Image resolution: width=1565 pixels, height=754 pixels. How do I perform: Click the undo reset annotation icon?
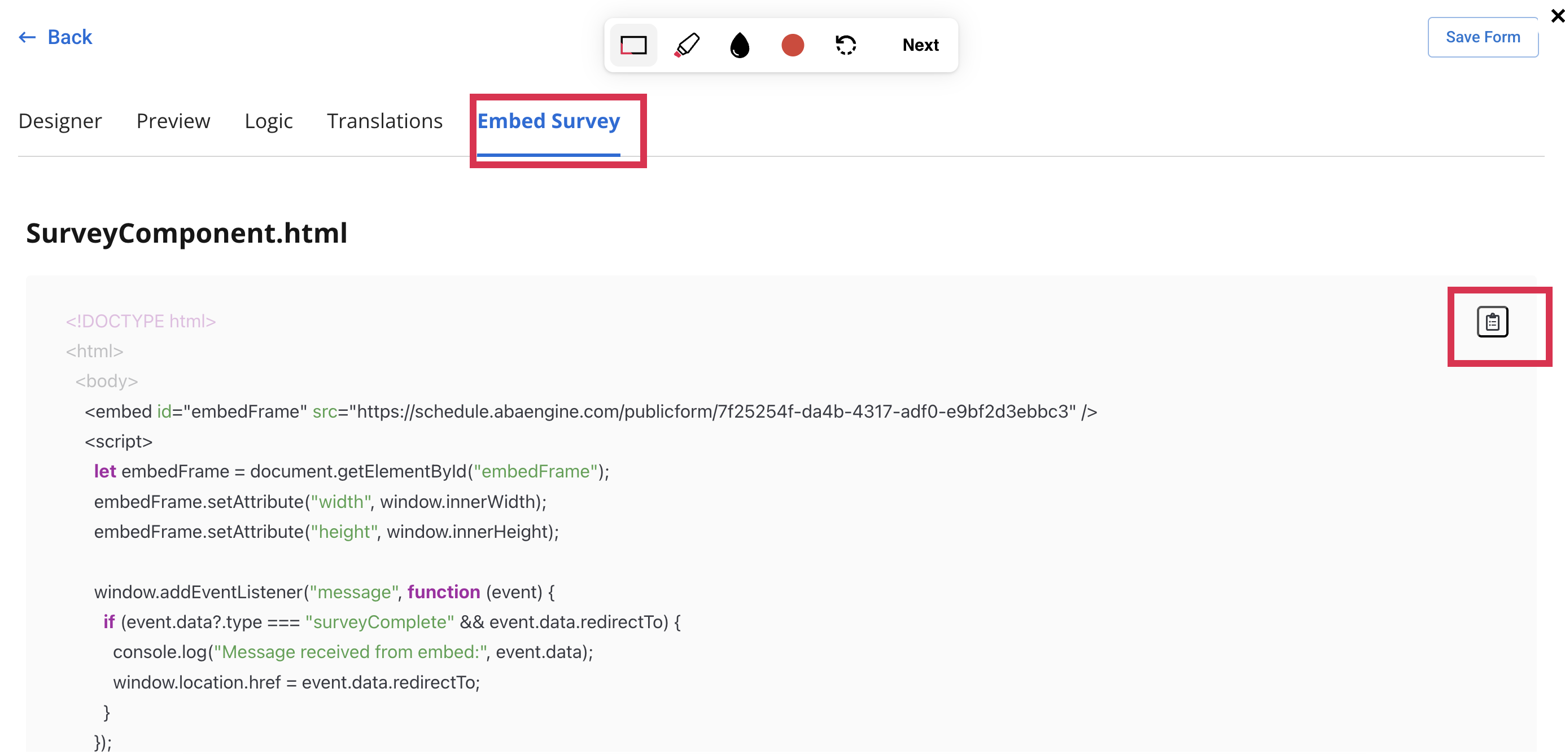coord(846,45)
